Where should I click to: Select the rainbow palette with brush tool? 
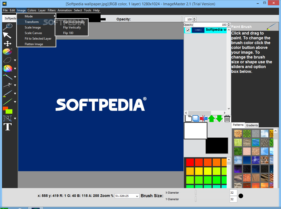[x=8, y=69]
